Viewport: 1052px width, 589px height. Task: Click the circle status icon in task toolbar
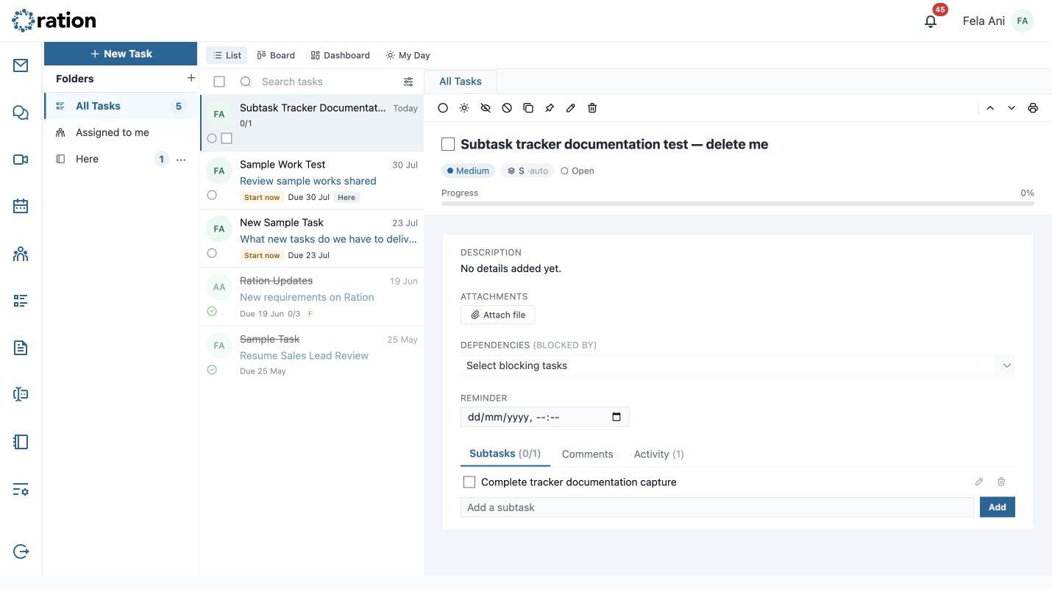coord(443,108)
